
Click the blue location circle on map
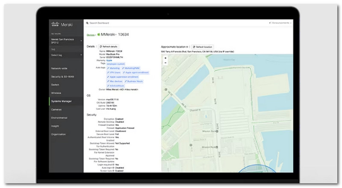tap(257, 169)
